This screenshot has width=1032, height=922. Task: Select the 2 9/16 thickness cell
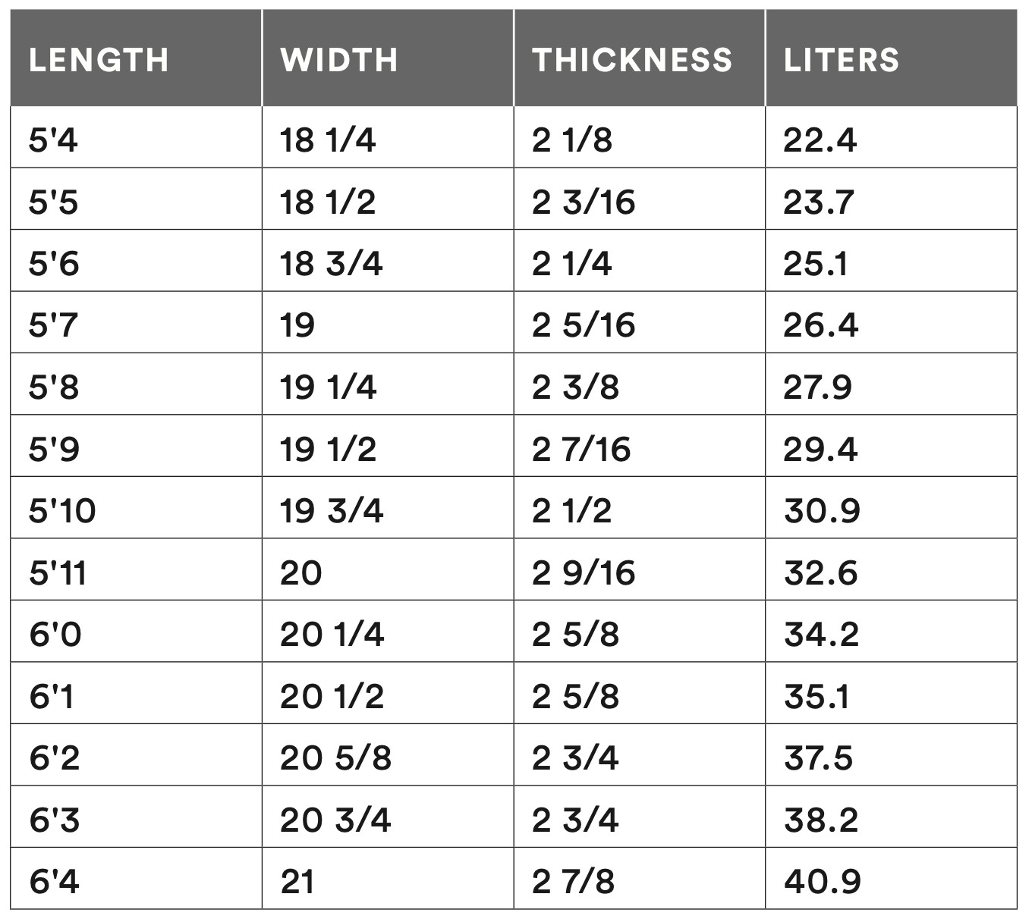pos(583,573)
